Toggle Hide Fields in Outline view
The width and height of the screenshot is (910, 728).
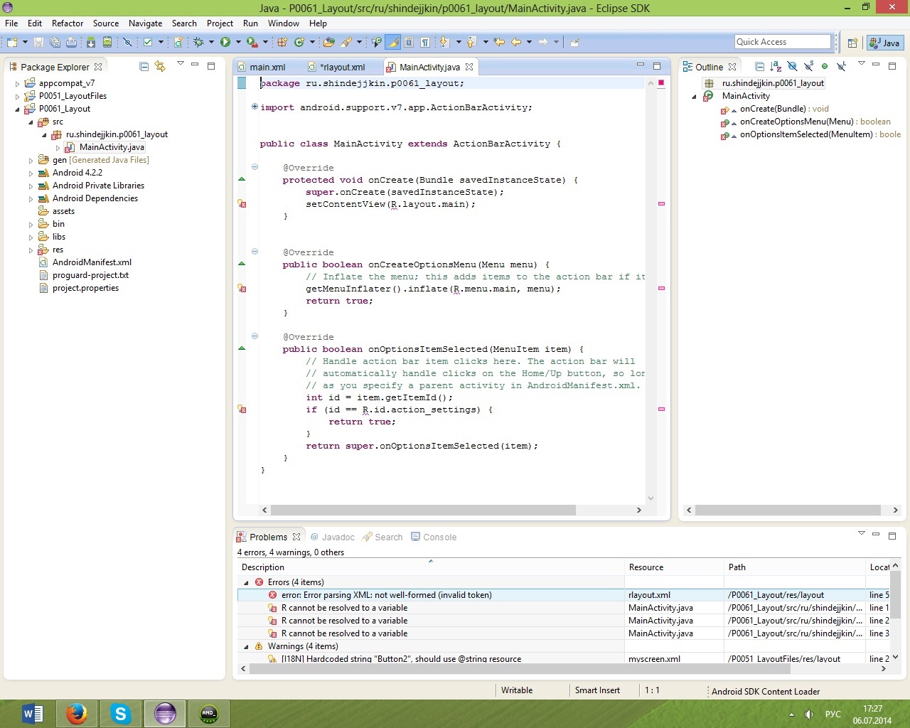click(x=792, y=66)
